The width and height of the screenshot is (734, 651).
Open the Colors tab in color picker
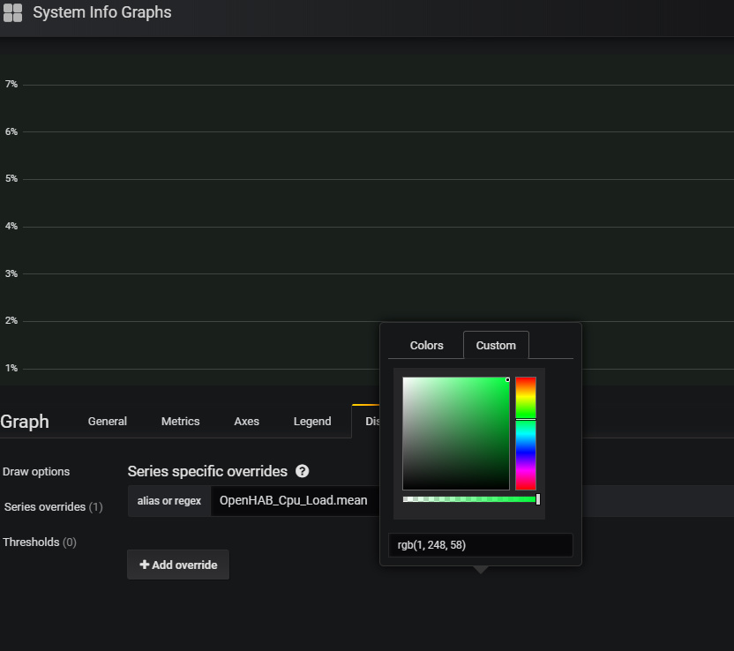point(426,345)
